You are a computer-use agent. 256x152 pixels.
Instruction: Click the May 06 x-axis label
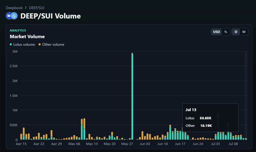tap(74, 144)
